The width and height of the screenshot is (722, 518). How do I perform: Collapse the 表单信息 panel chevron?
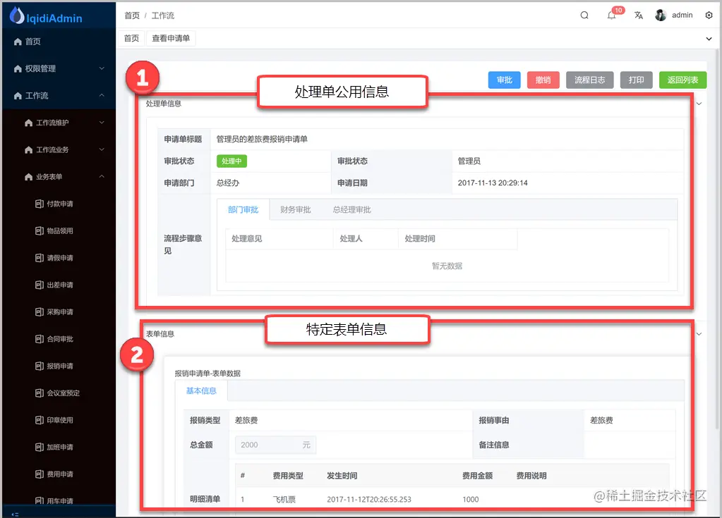699,334
